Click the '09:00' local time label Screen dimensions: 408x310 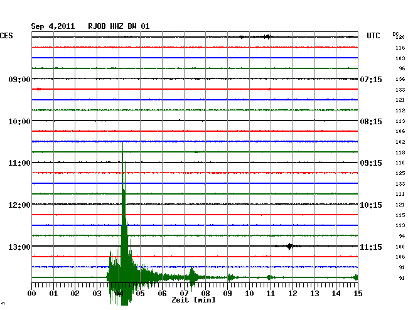(19, 79)
